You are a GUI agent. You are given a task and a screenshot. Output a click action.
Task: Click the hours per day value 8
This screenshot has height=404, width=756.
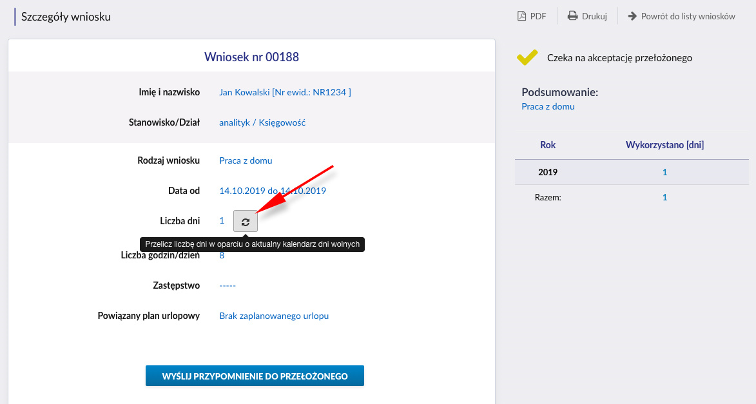pos(222,256)
